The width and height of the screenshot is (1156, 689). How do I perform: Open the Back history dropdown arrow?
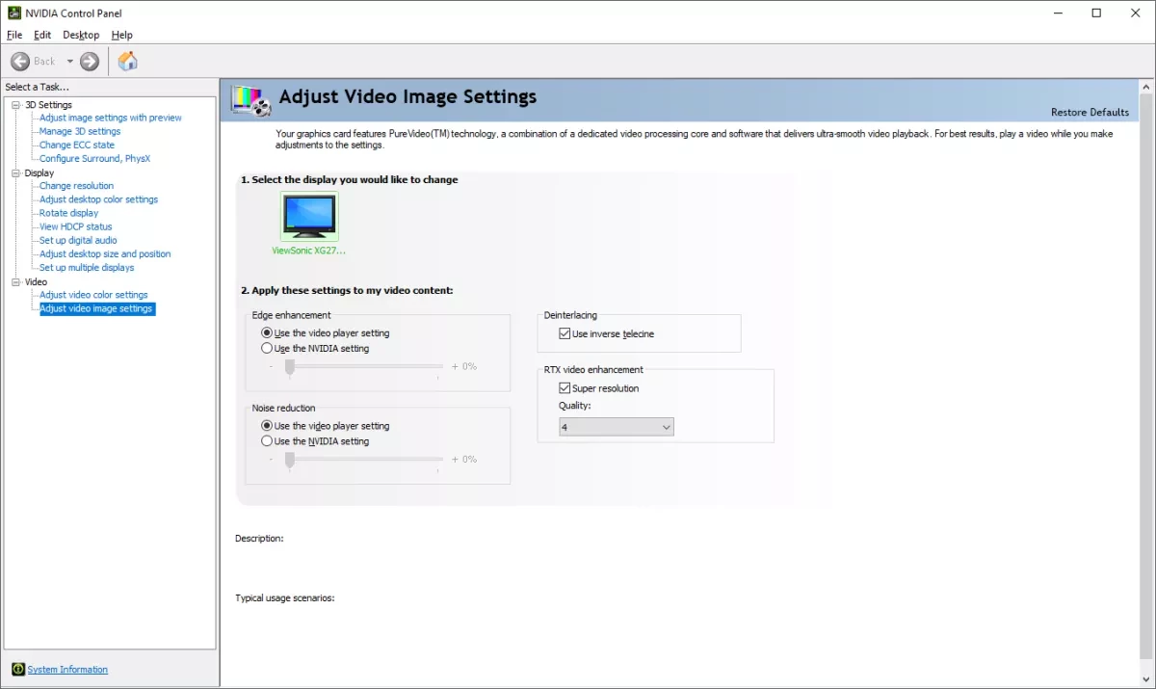point(69,62)
